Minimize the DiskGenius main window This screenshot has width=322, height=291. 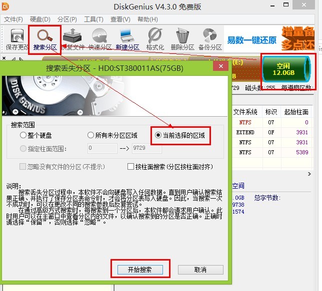coord(272,5)
